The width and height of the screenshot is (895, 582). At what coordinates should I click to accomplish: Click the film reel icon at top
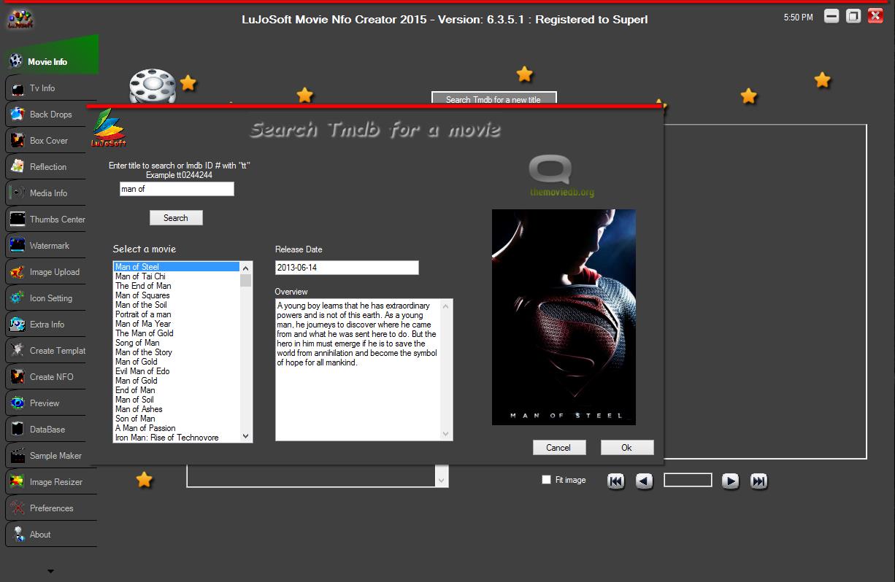pyautogui.click(x=153, y=86)
